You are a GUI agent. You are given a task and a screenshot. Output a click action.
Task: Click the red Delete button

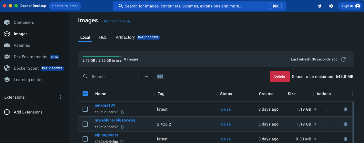pyautogui.click(x=280, y=77)
